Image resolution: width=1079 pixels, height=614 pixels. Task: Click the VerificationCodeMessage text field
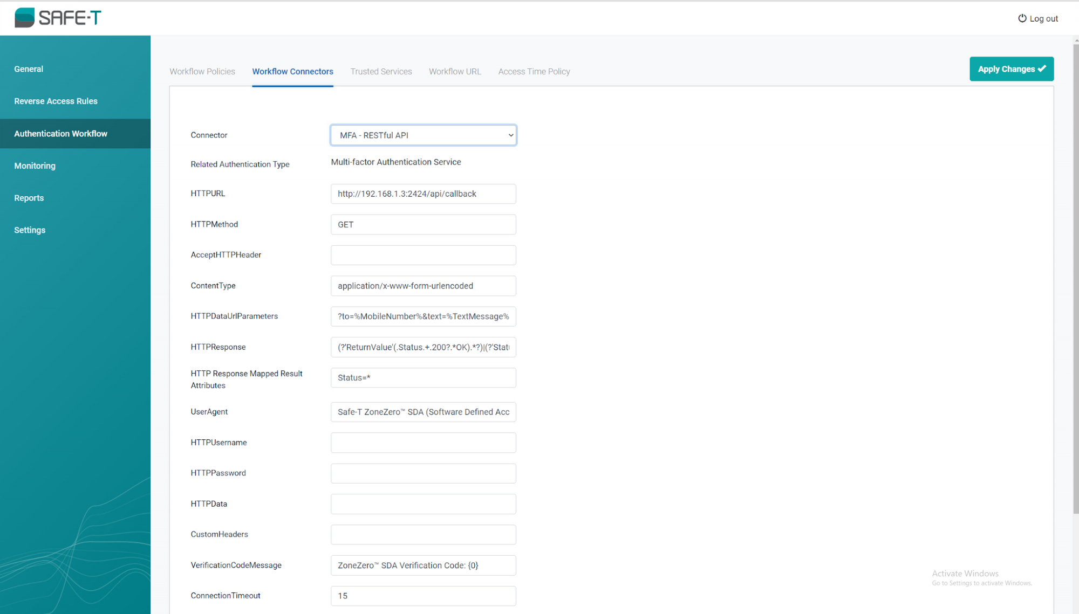point(423,565)
